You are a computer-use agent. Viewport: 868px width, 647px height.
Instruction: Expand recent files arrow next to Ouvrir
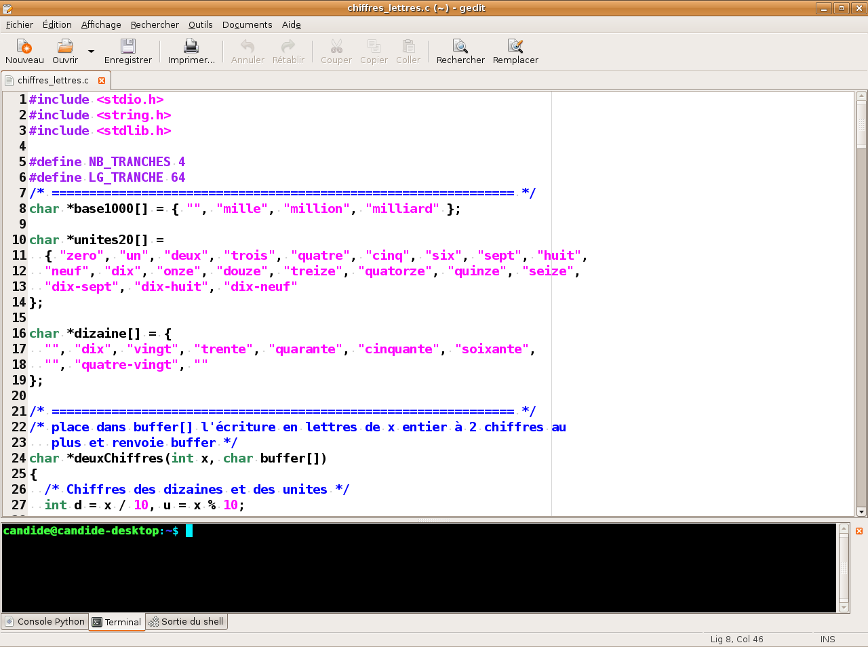[x=91, y=52]
